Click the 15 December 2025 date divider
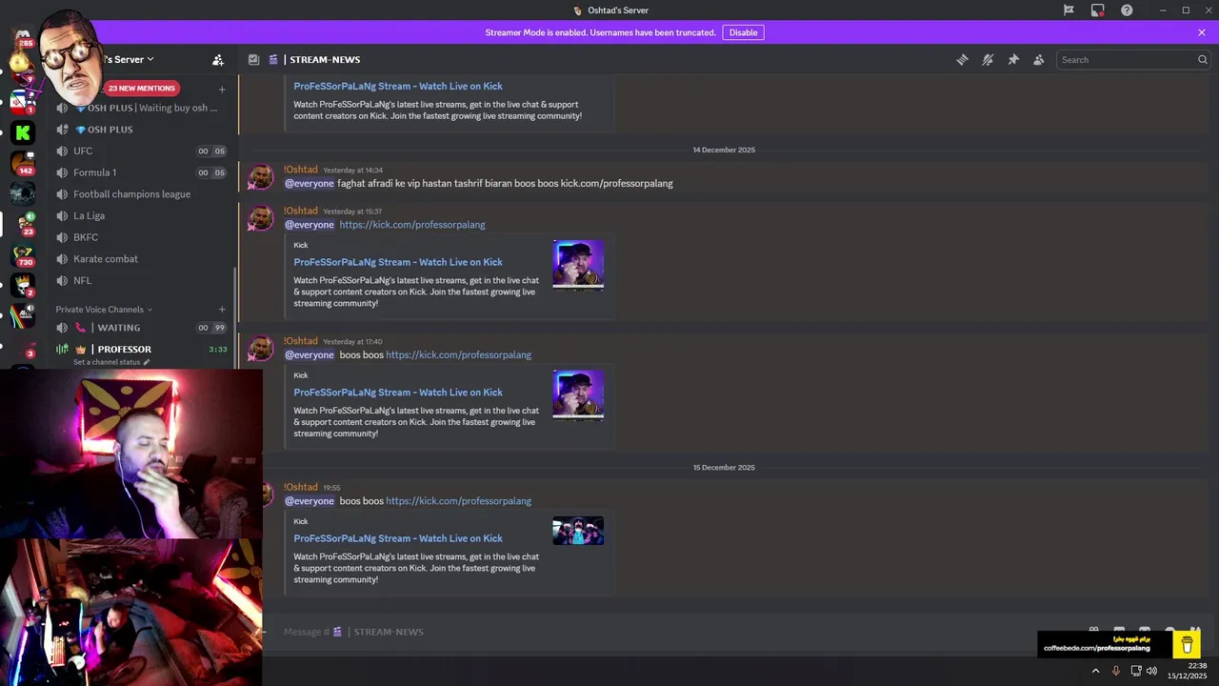 [x=724, y=468]
